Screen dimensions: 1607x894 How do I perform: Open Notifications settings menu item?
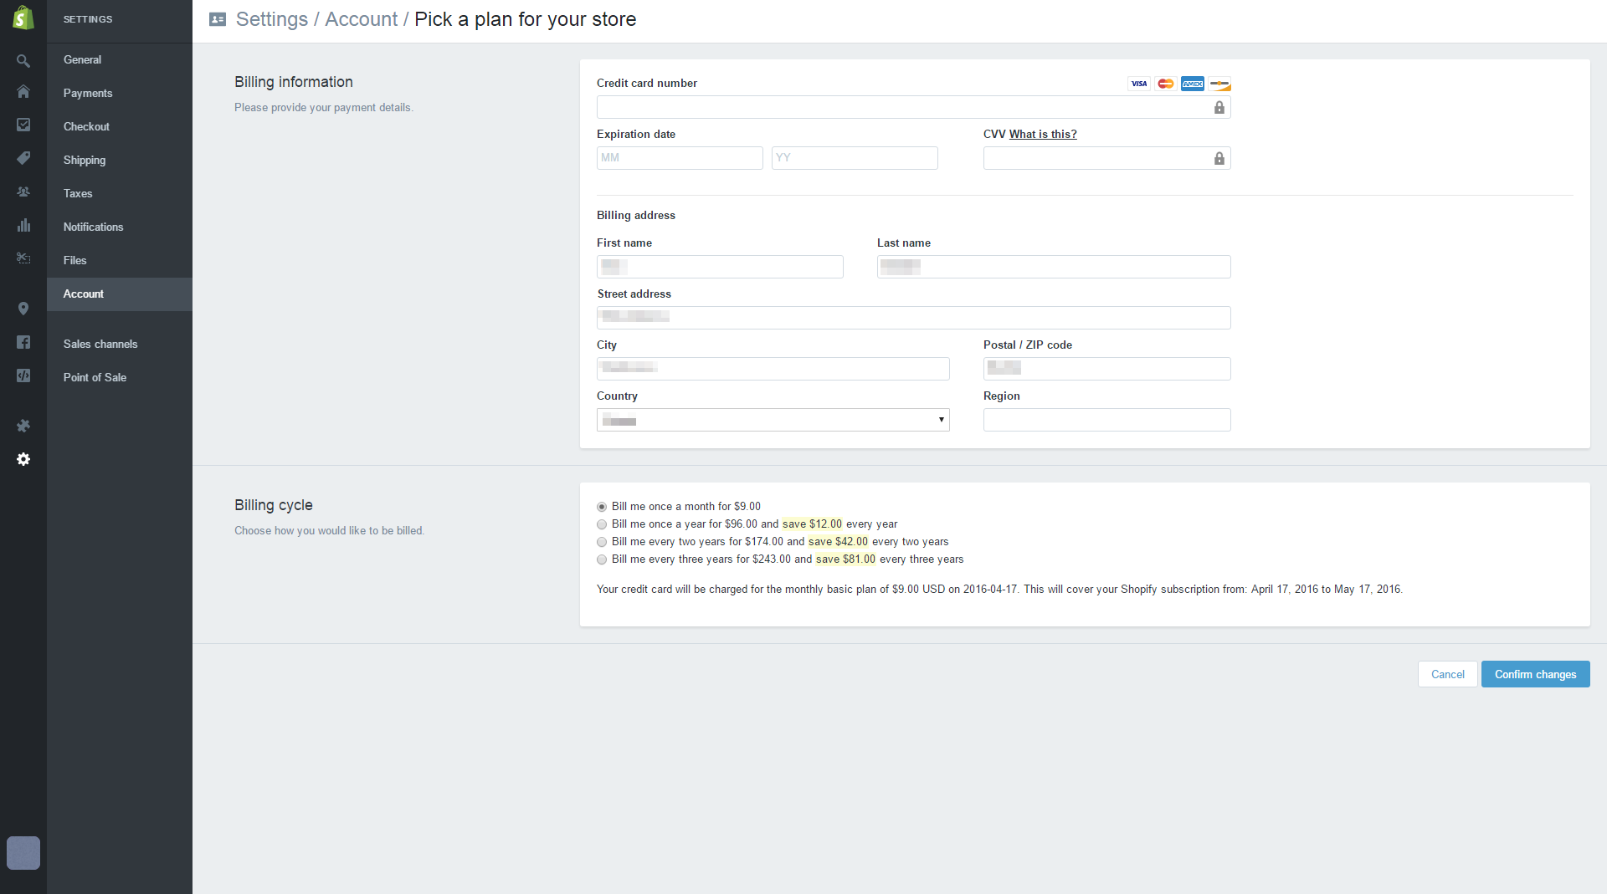tap(120, 227)
